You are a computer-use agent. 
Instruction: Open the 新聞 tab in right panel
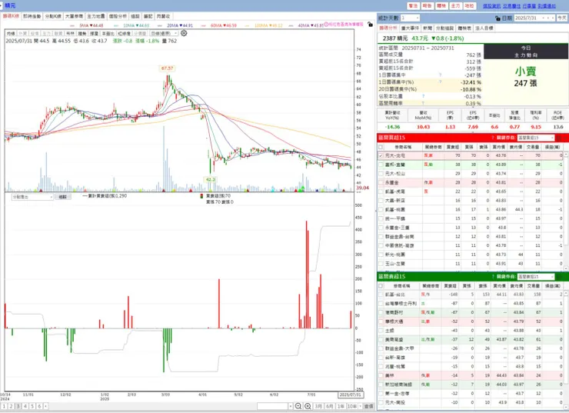(428, 28)
